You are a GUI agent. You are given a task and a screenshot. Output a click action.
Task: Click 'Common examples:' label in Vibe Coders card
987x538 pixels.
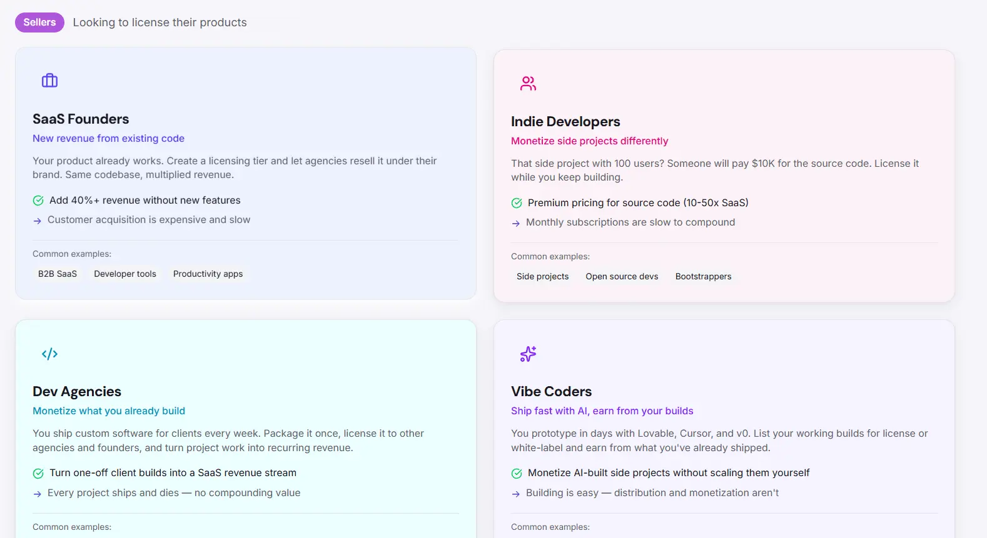coord(550,527)
